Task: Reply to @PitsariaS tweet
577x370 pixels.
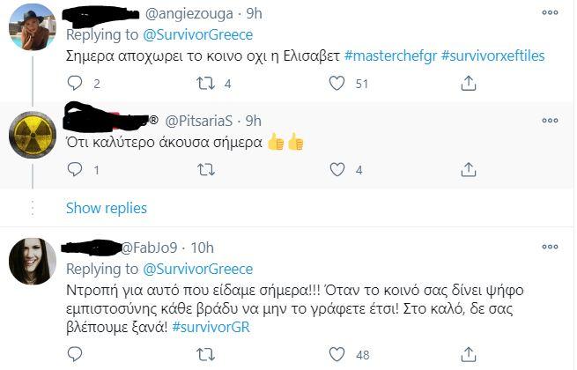Action: point(75,169)
